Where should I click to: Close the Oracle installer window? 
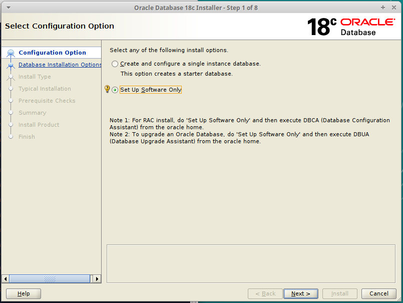point(394,8)
